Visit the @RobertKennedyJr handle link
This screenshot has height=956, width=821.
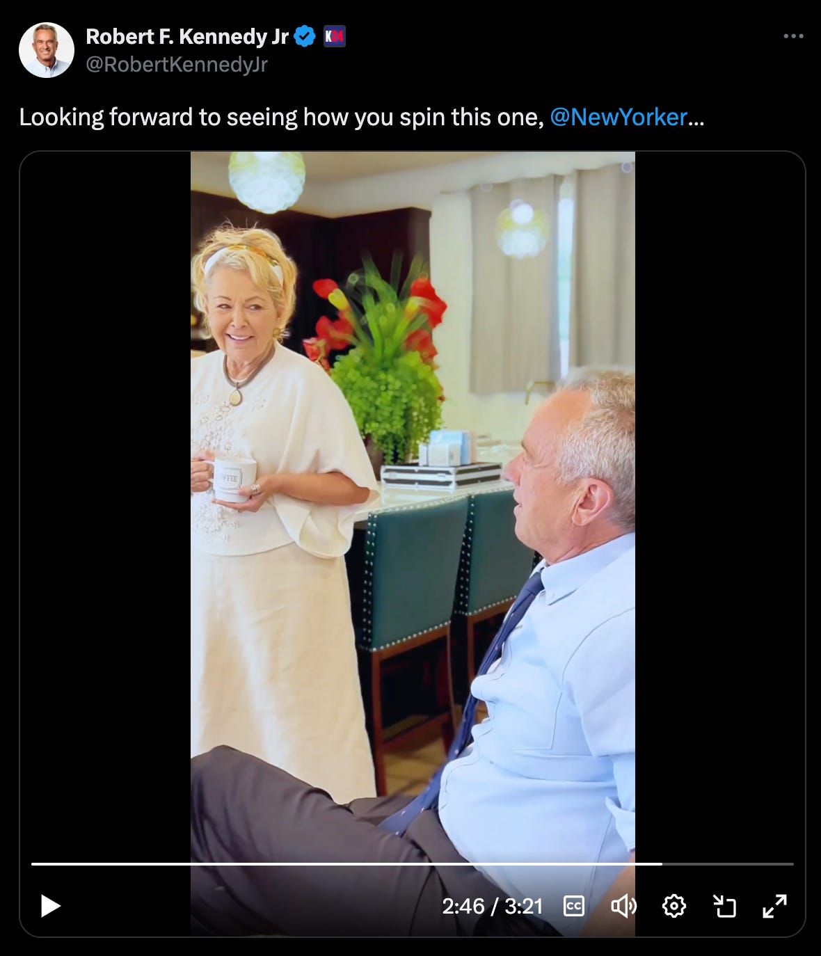click(x=177, y=65)
